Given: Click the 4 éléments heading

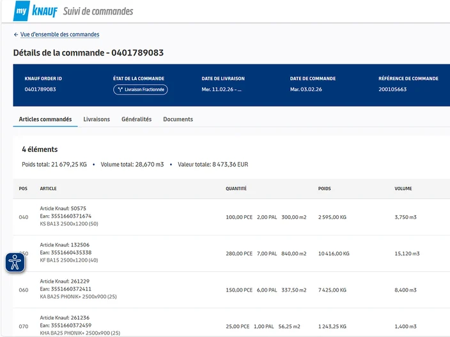Looking at the screenshot, I should (x=40, y=149).
